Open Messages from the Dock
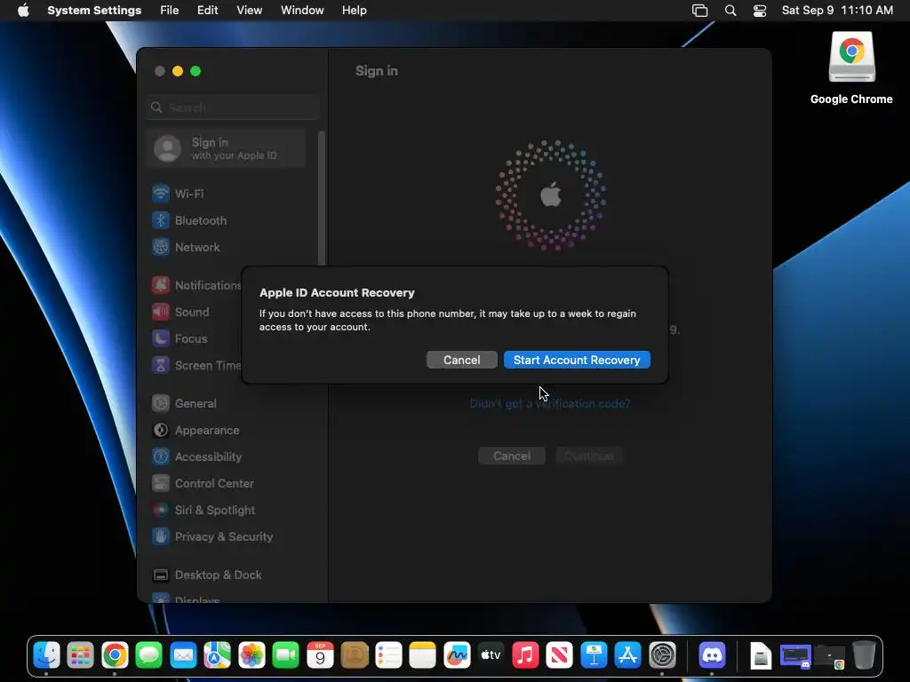This screenshot has height=682, width=910. [149, 655]
